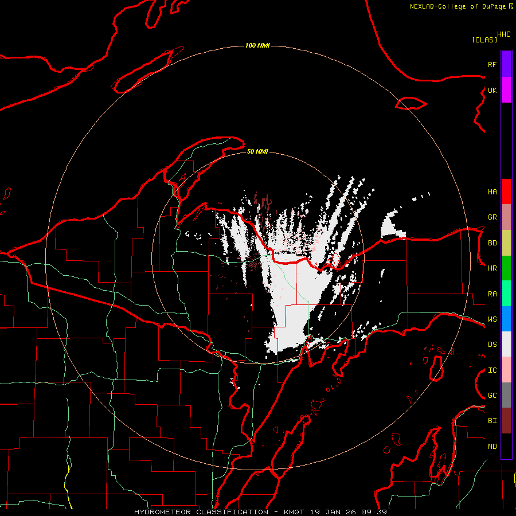This screenshot has width=516, height=516.
Task: Click the HA legend label
Action: (x=492, y=191)
